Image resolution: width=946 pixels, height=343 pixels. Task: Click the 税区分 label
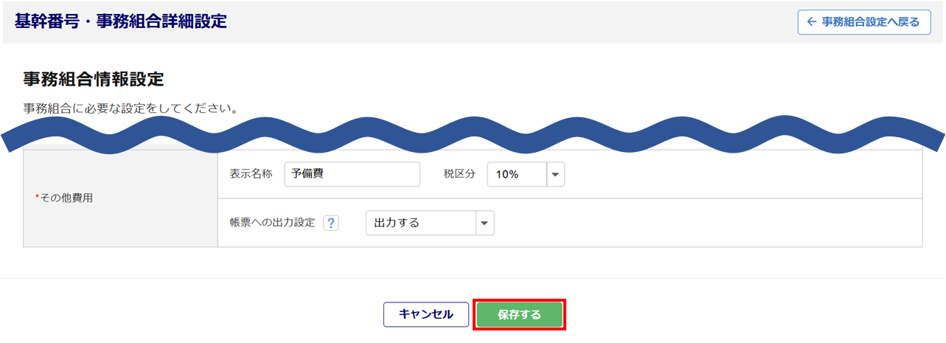tap(459, 175)
